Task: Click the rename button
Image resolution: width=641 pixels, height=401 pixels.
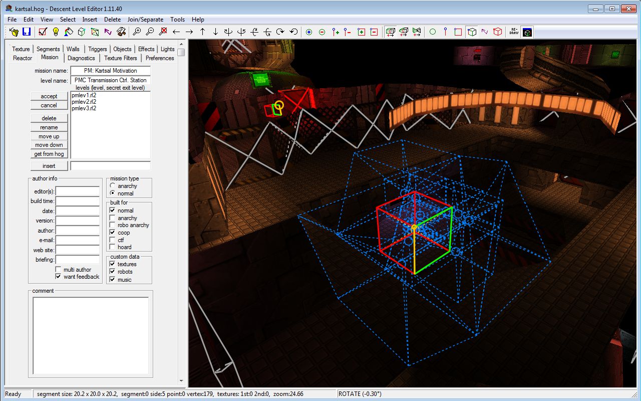Action: (49, 127)
